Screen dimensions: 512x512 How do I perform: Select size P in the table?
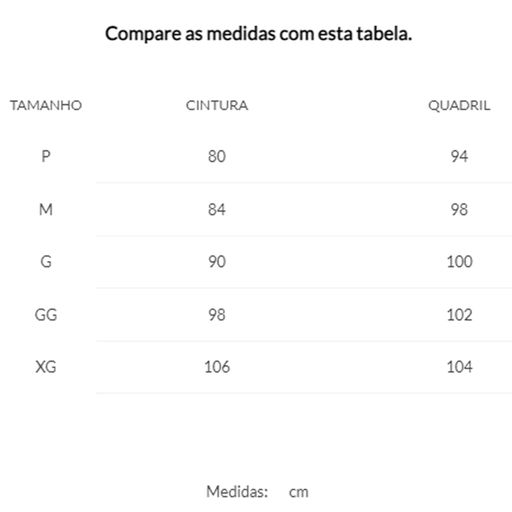pos(45,156)
